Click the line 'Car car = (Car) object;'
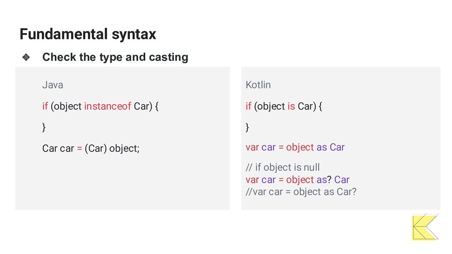452x254 pixels. (x=91, y=148)
